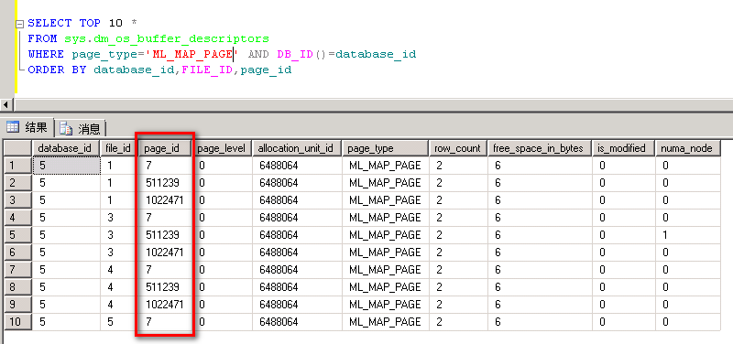
Task: Place cursor on sys.dm_os_buffer_descriptors in query
Action: 167,38
